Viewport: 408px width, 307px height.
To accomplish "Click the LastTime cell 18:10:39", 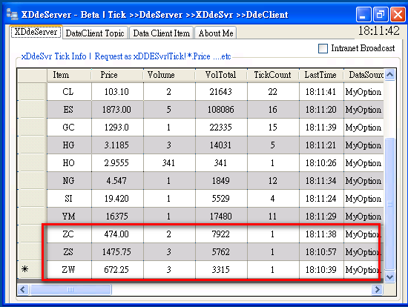I will coord(321,269).
